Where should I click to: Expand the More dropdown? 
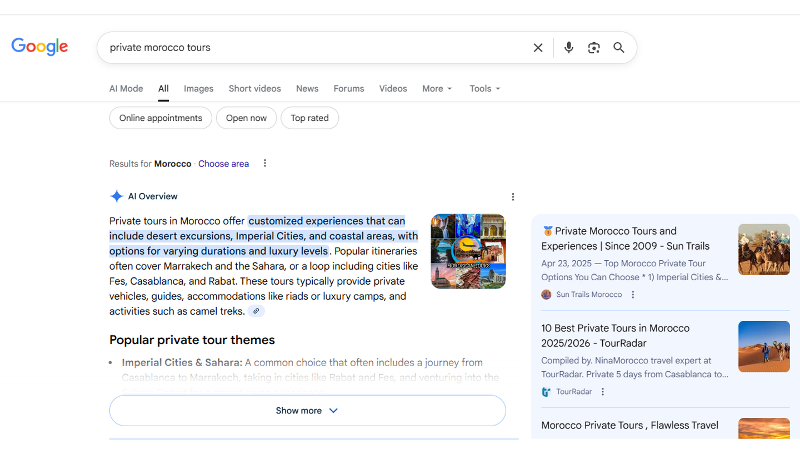tap(437, 89)
